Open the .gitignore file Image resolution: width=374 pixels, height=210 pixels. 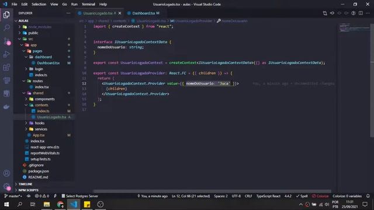[36, 165]
